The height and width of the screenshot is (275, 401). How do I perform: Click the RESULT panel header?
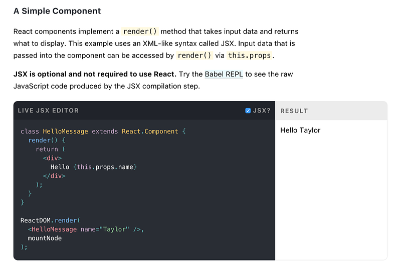(294, 110)
